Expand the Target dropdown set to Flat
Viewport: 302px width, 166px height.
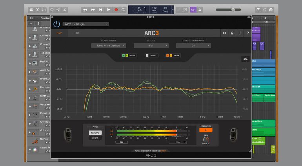click(151, 45)
